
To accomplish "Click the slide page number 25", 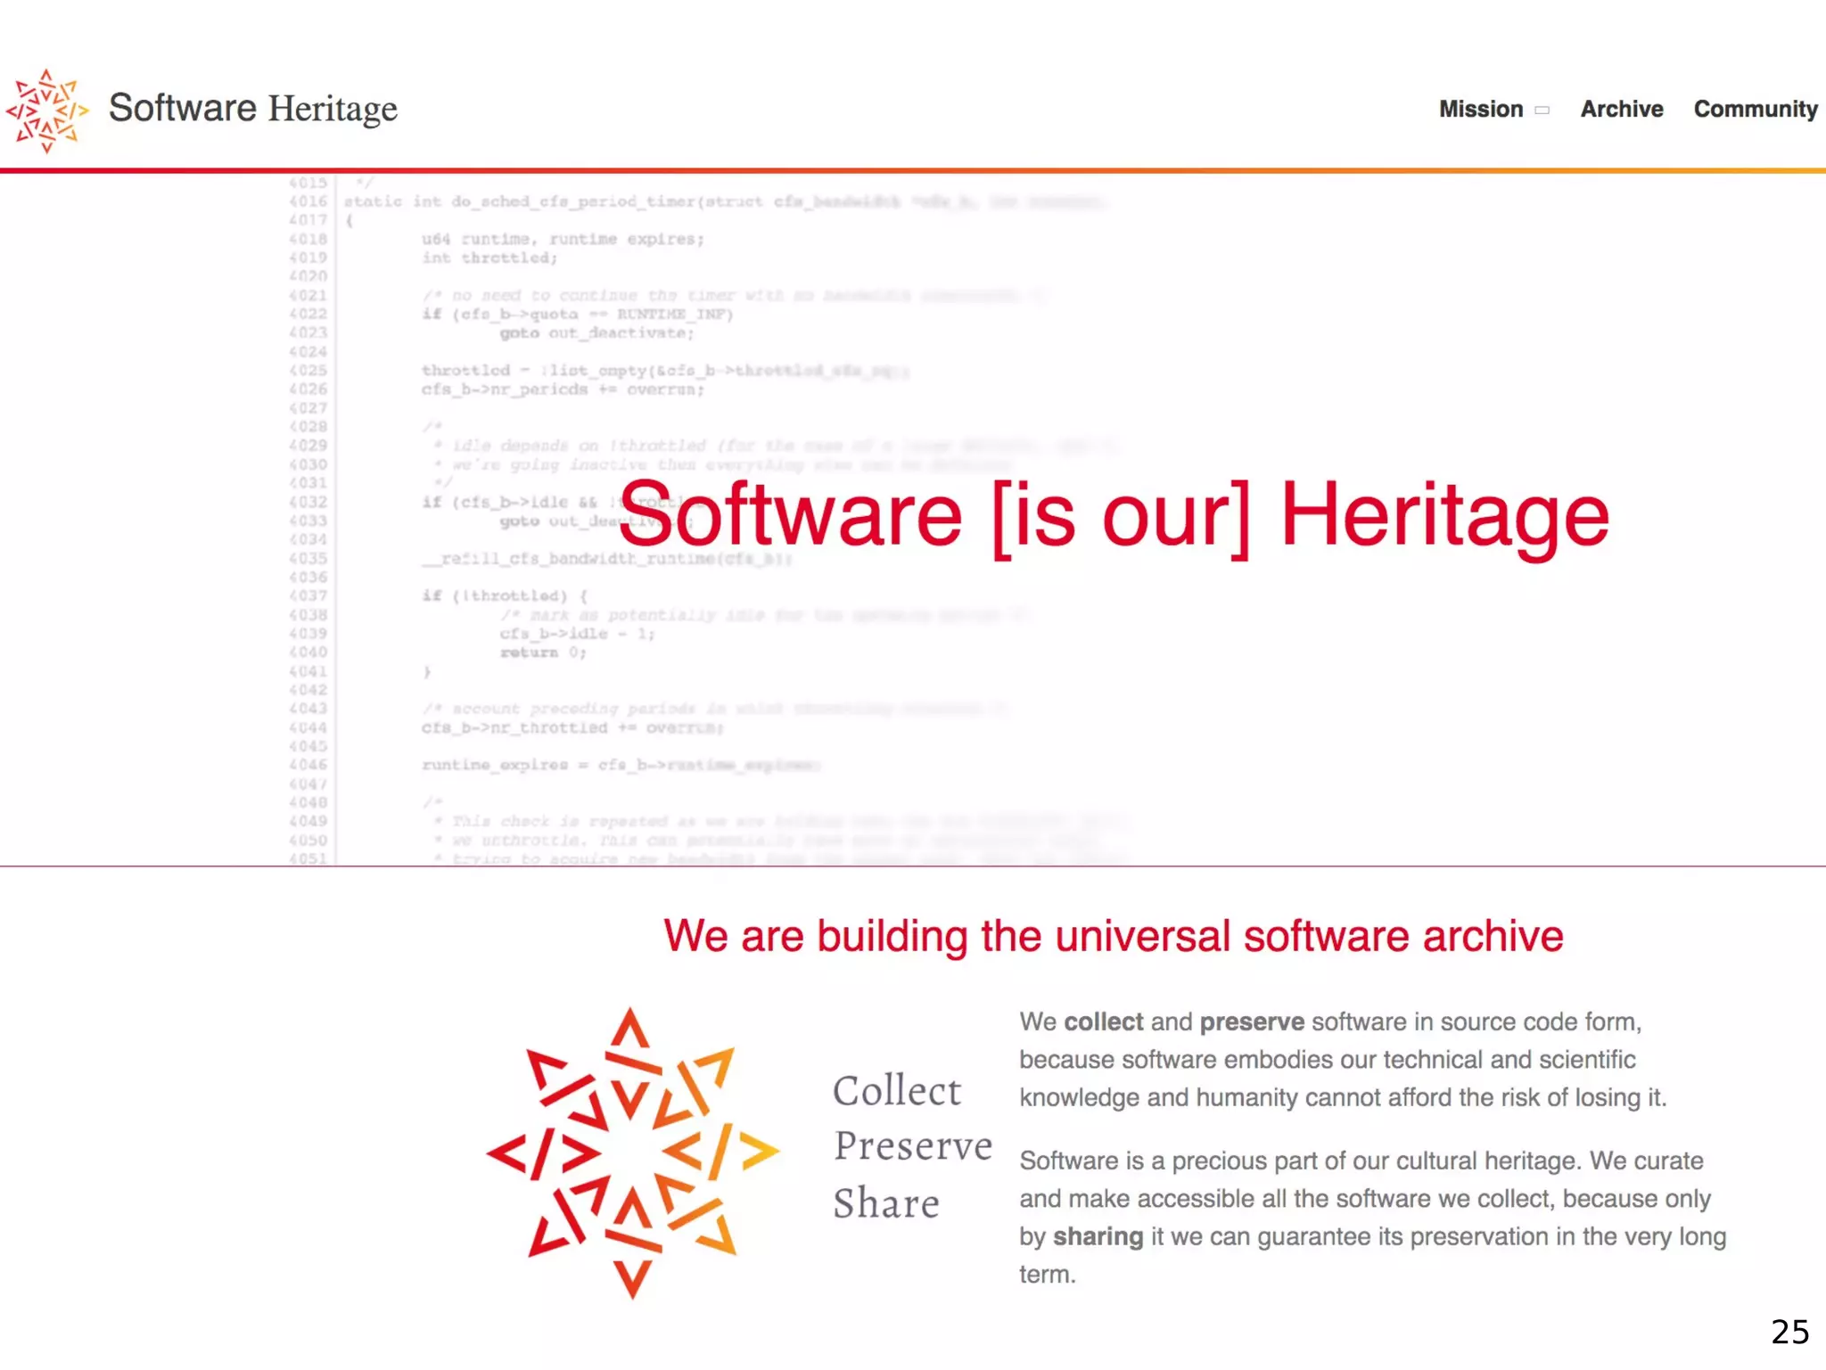I will [x=1789, y=1332].
